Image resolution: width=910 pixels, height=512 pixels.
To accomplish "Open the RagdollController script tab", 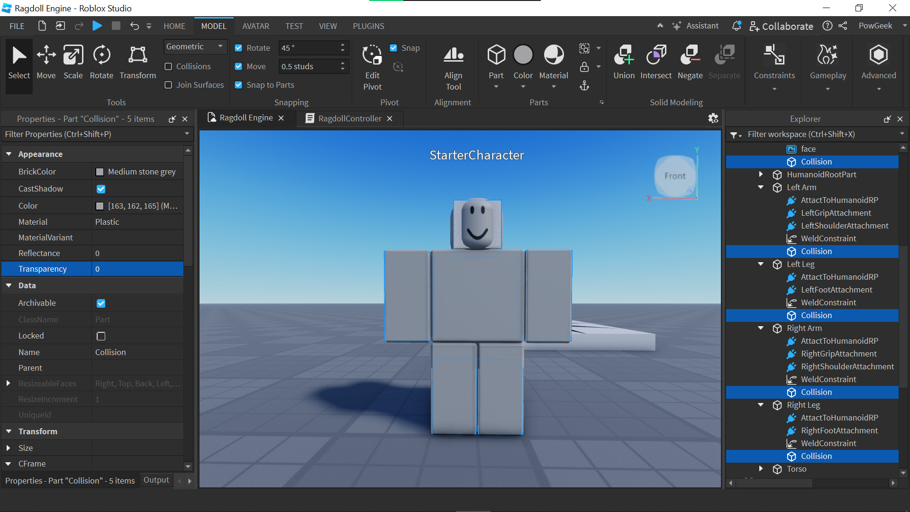I will [x=349, y=119].
